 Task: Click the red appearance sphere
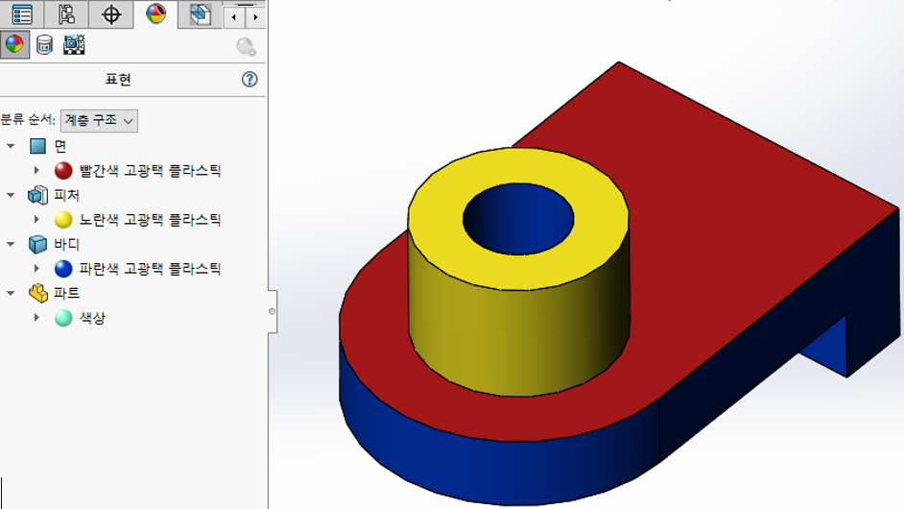(63, 170)
